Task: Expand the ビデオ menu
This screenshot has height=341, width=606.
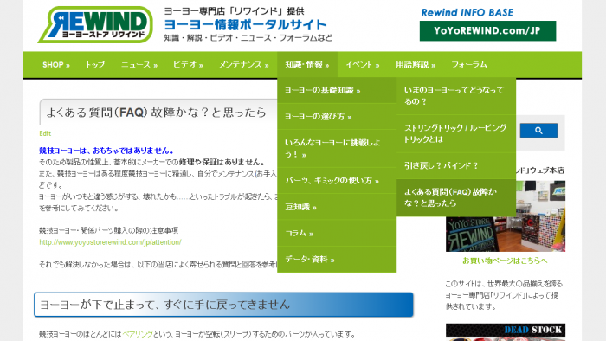Action: tap(188, 65)
